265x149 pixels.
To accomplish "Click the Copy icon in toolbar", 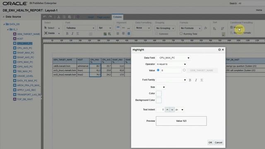I will pyautogui.click(x=64, y=17).
